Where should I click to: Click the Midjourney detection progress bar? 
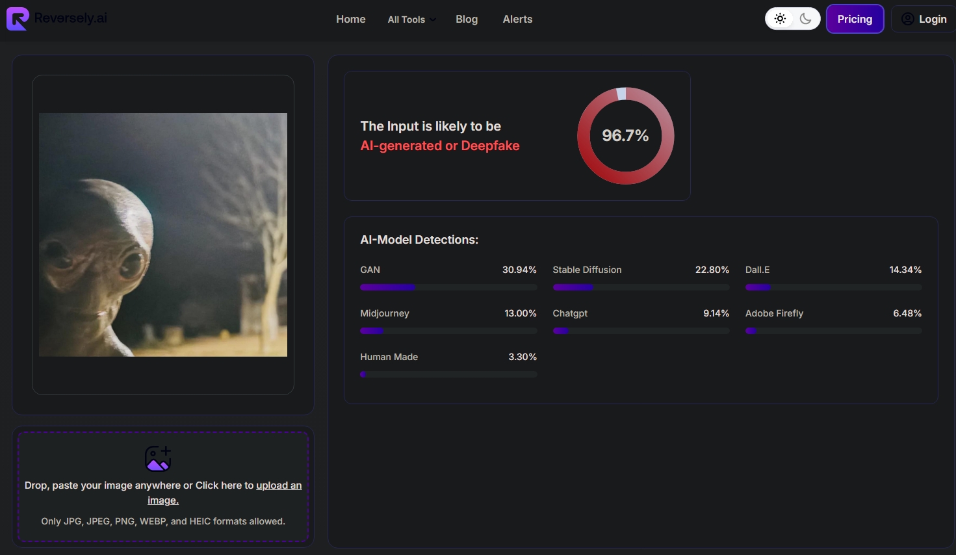click(448, 331)
